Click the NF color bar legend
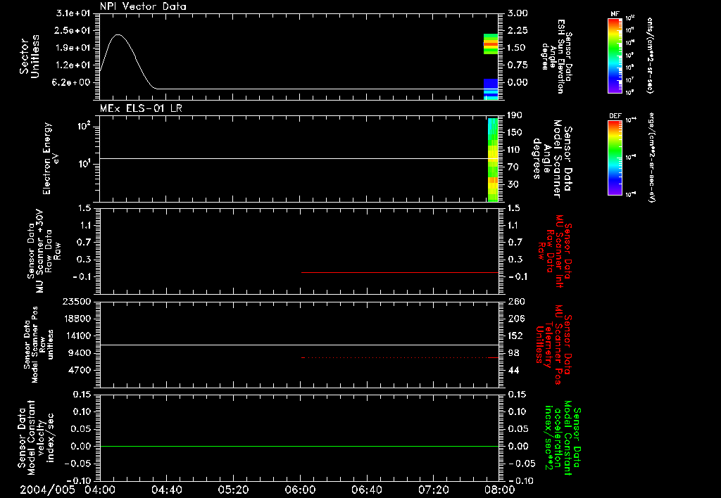 615,55
